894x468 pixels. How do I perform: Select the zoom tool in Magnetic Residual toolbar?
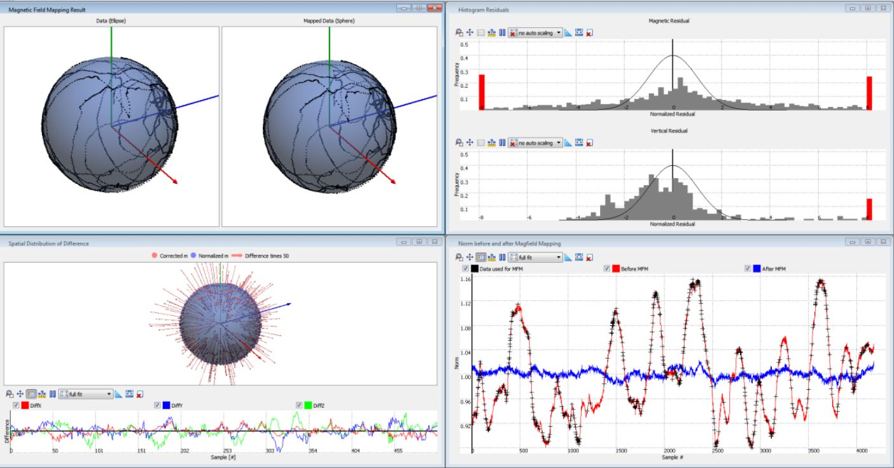coord(459,33)
